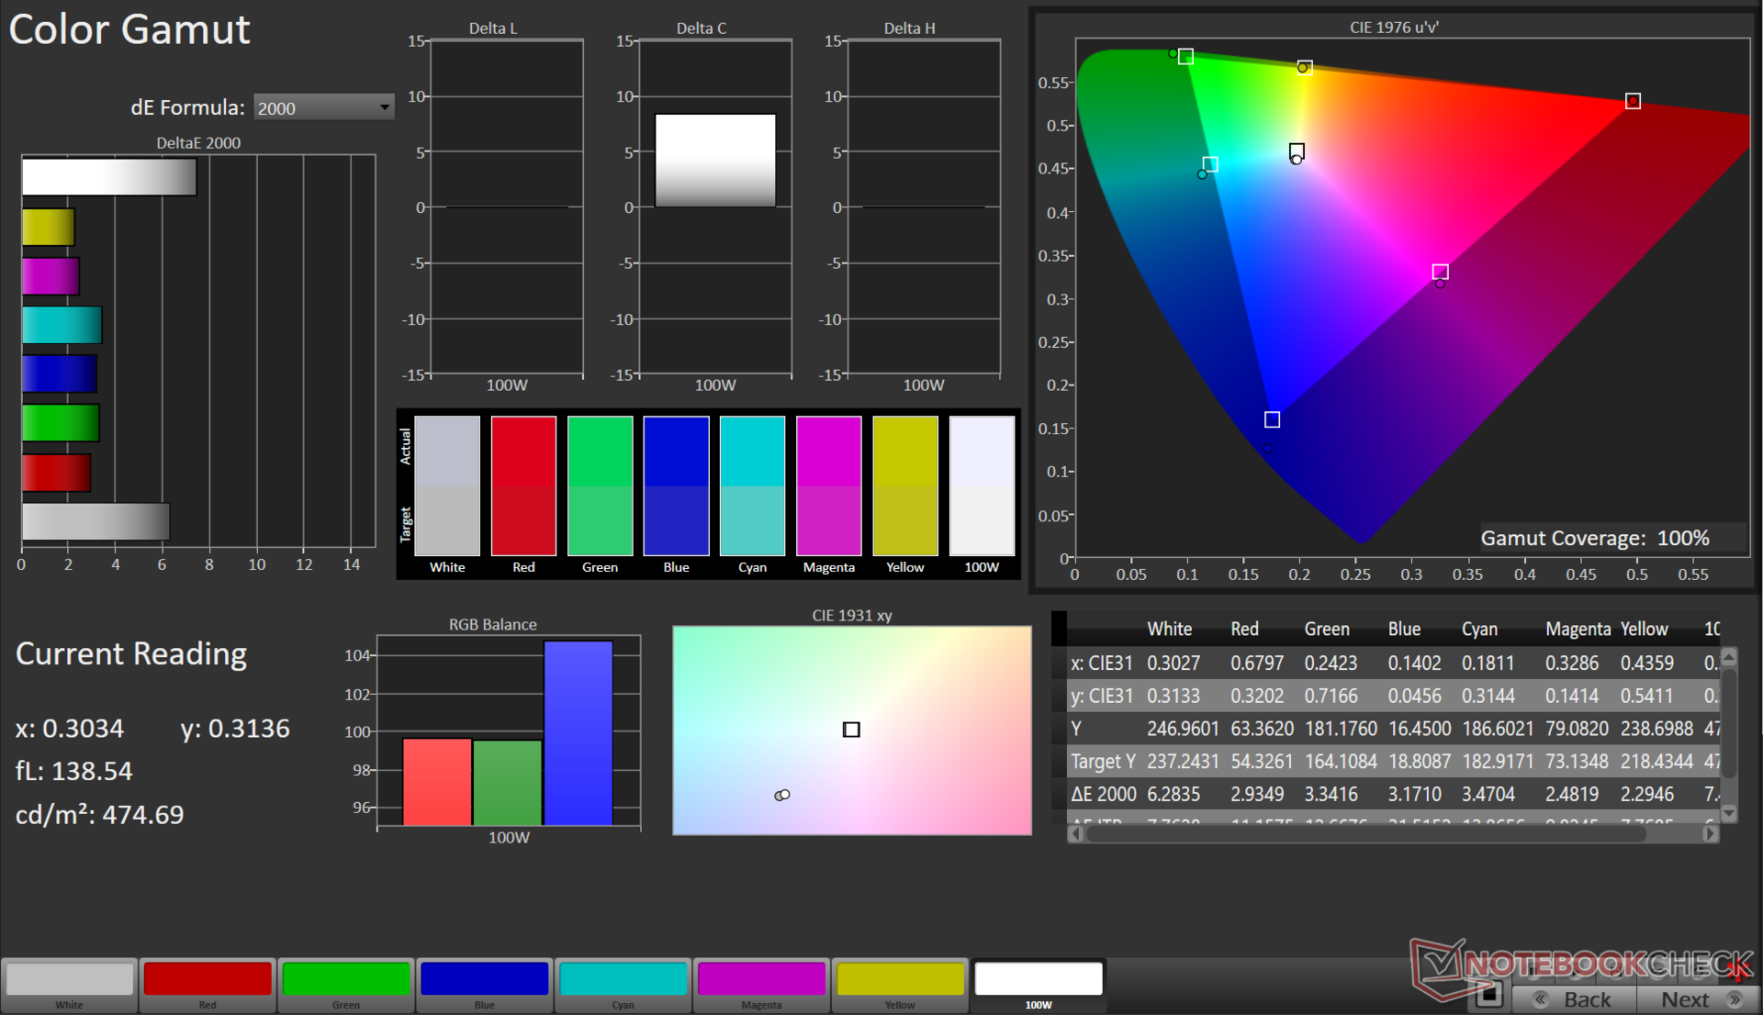
Task: Click the Magenta actual/target comparison patch
Action: click(x=828, y=485)
